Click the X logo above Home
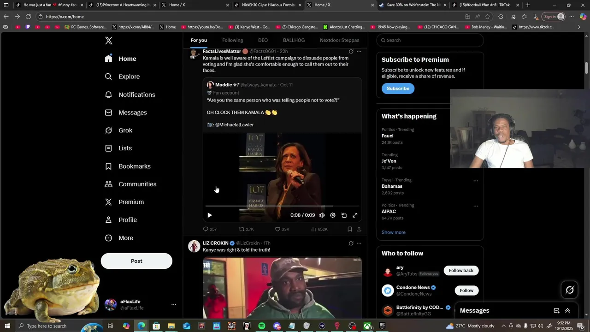The image size is (590, 332). [x=109, y=41]
